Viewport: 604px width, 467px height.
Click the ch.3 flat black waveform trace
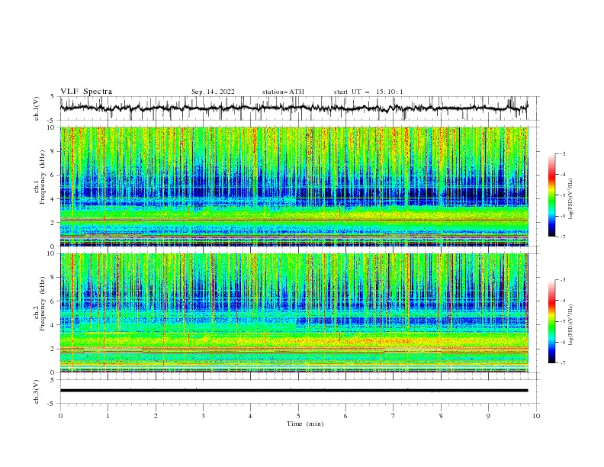[294, 391]
